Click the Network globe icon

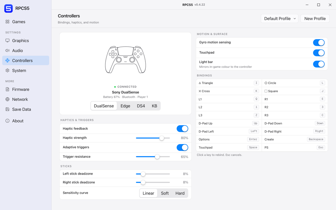8,99
